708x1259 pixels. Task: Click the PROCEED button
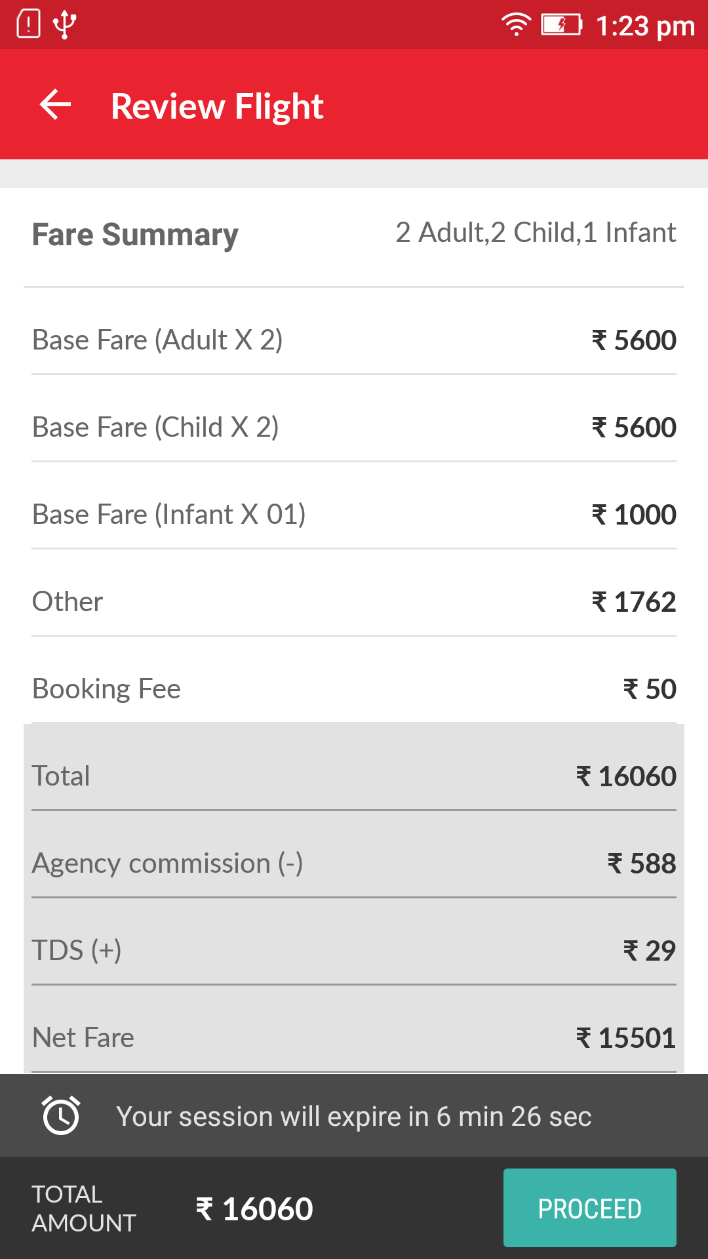590,1208
